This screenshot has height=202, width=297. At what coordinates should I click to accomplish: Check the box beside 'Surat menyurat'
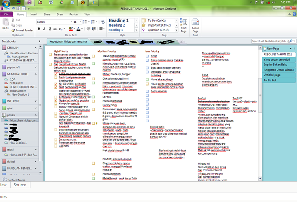pyautogui.click(x=56, y=139)
